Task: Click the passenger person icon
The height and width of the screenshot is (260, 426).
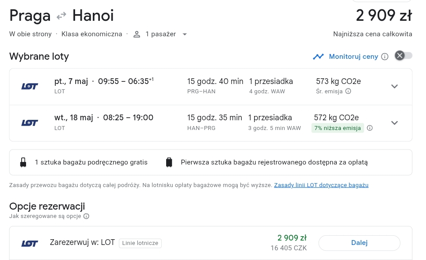Action: pos(137,34)
